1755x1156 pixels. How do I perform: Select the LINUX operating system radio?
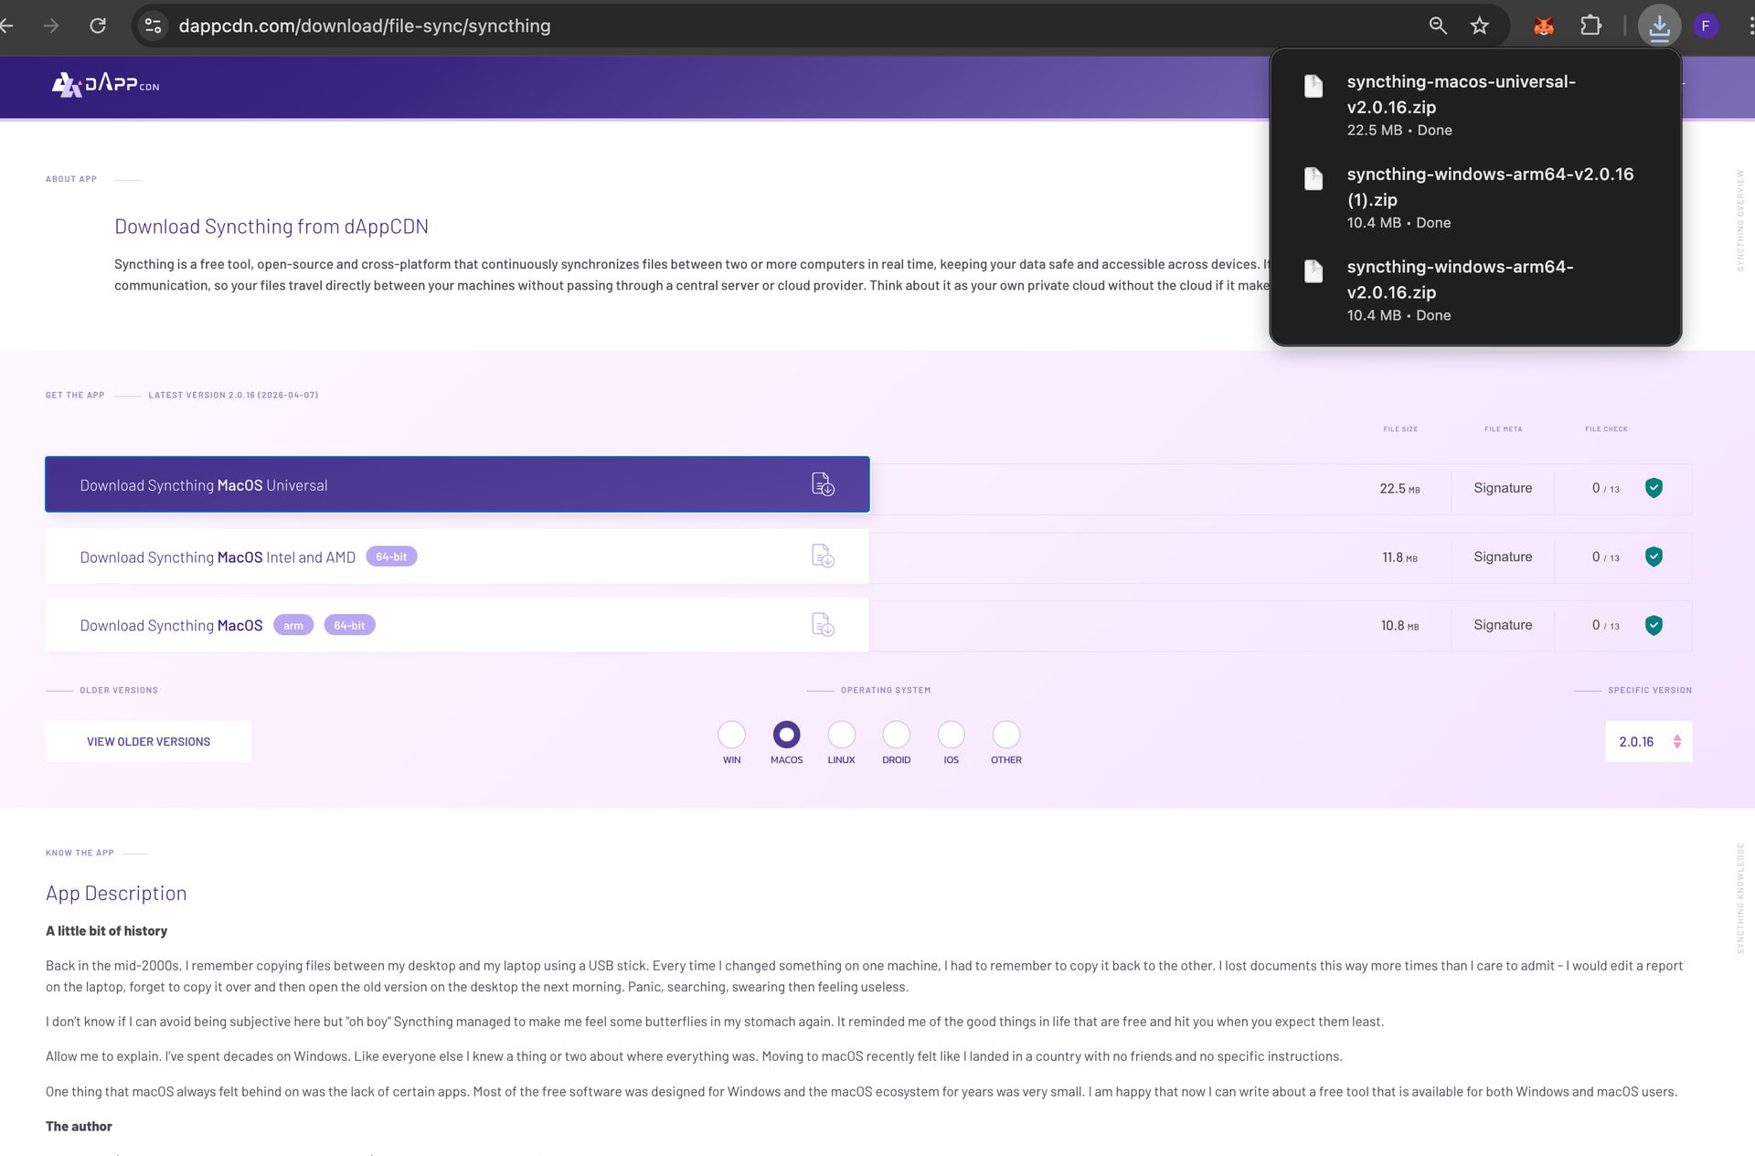click(841, 735)
